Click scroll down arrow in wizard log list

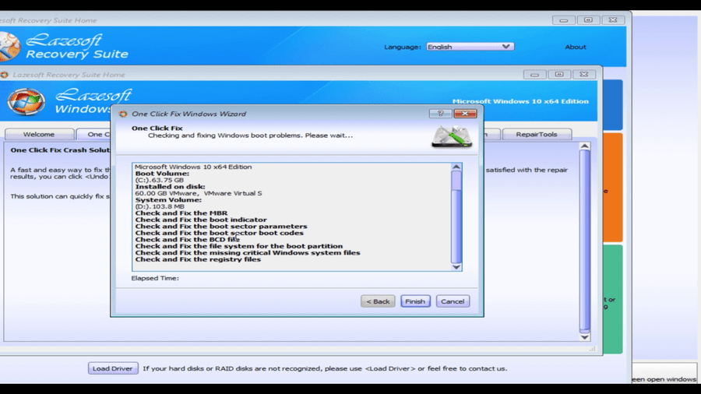tap(456, 266)
